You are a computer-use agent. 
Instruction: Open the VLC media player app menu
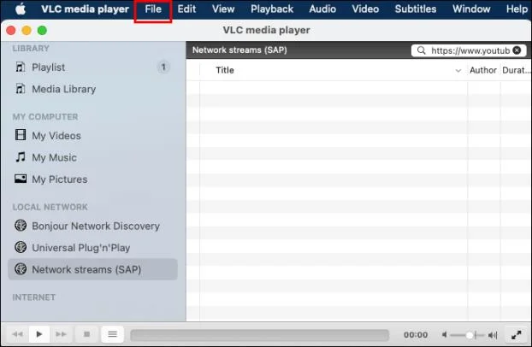pyautogui.click(x=85, y=9)
